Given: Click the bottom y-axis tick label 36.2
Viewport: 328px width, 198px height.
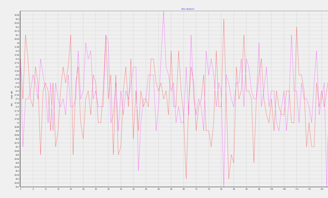Looking at the screenshot, I should tap(17, 187).
